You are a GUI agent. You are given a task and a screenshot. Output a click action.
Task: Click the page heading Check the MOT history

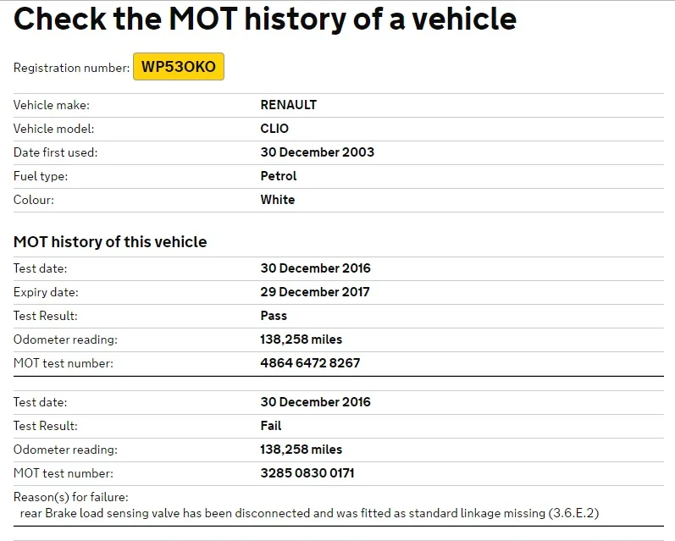click(x=265, y=19)
